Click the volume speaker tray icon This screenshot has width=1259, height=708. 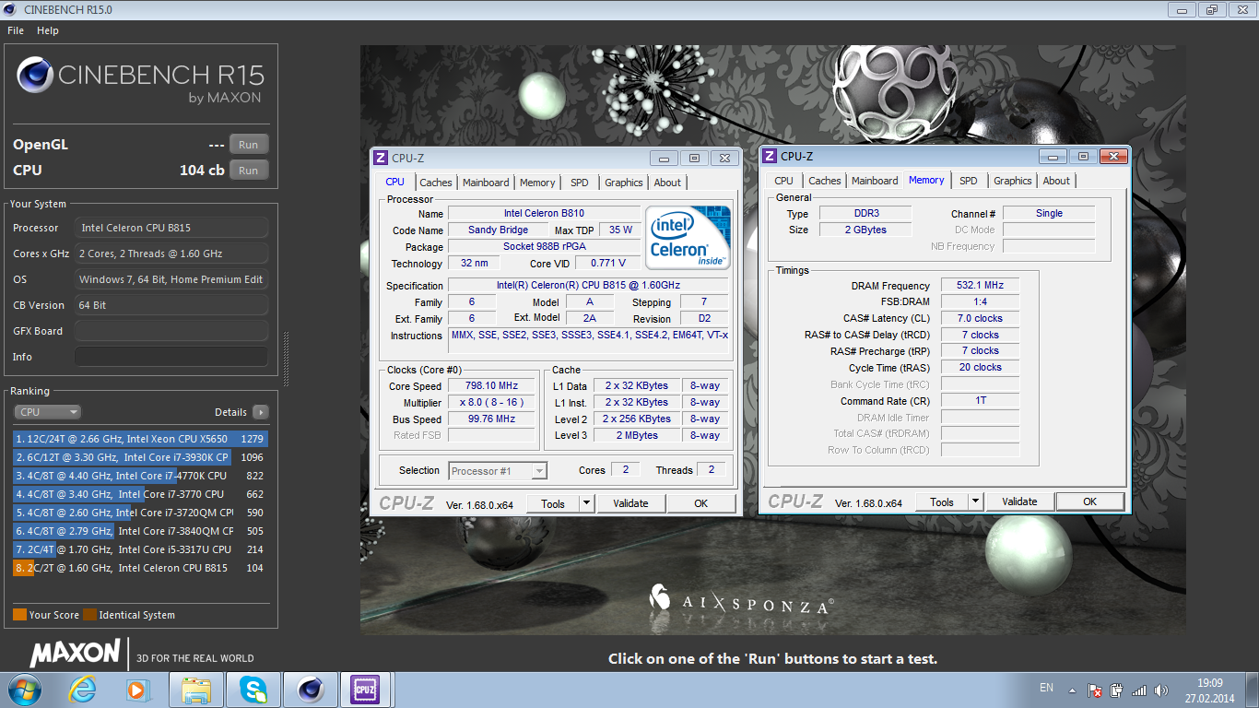click(x=1162, y=690)
